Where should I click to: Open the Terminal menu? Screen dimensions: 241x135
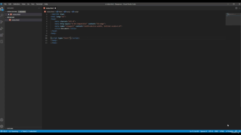click(39, 4)
